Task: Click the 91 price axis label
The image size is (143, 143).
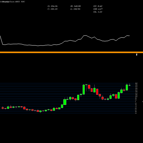Action: point(136,100)
